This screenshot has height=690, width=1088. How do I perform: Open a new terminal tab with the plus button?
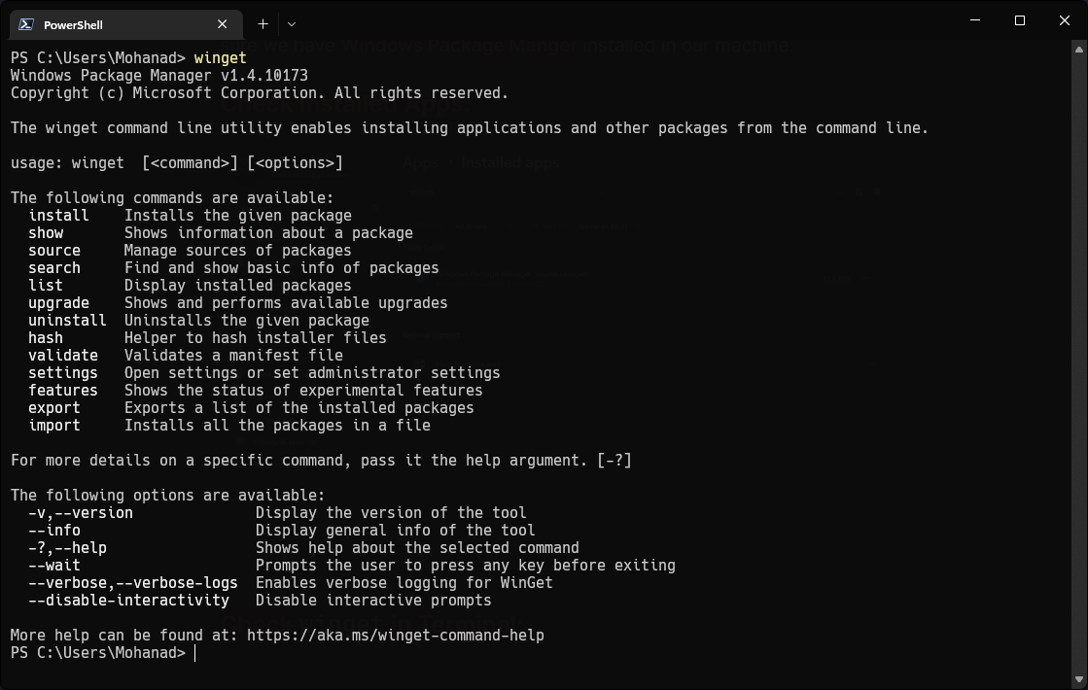point(263,23)
